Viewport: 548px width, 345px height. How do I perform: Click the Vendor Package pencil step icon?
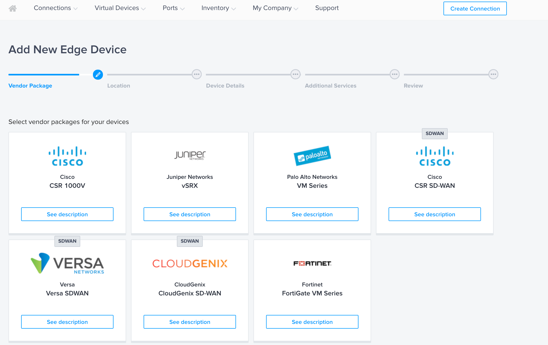[x=98, y=75]
